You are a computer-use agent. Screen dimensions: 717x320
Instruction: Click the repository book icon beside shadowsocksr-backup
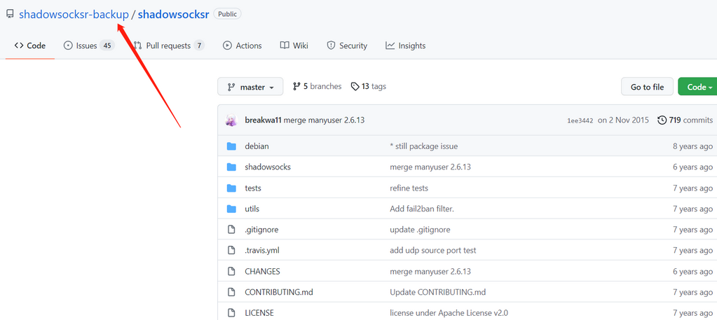(10, 14)
